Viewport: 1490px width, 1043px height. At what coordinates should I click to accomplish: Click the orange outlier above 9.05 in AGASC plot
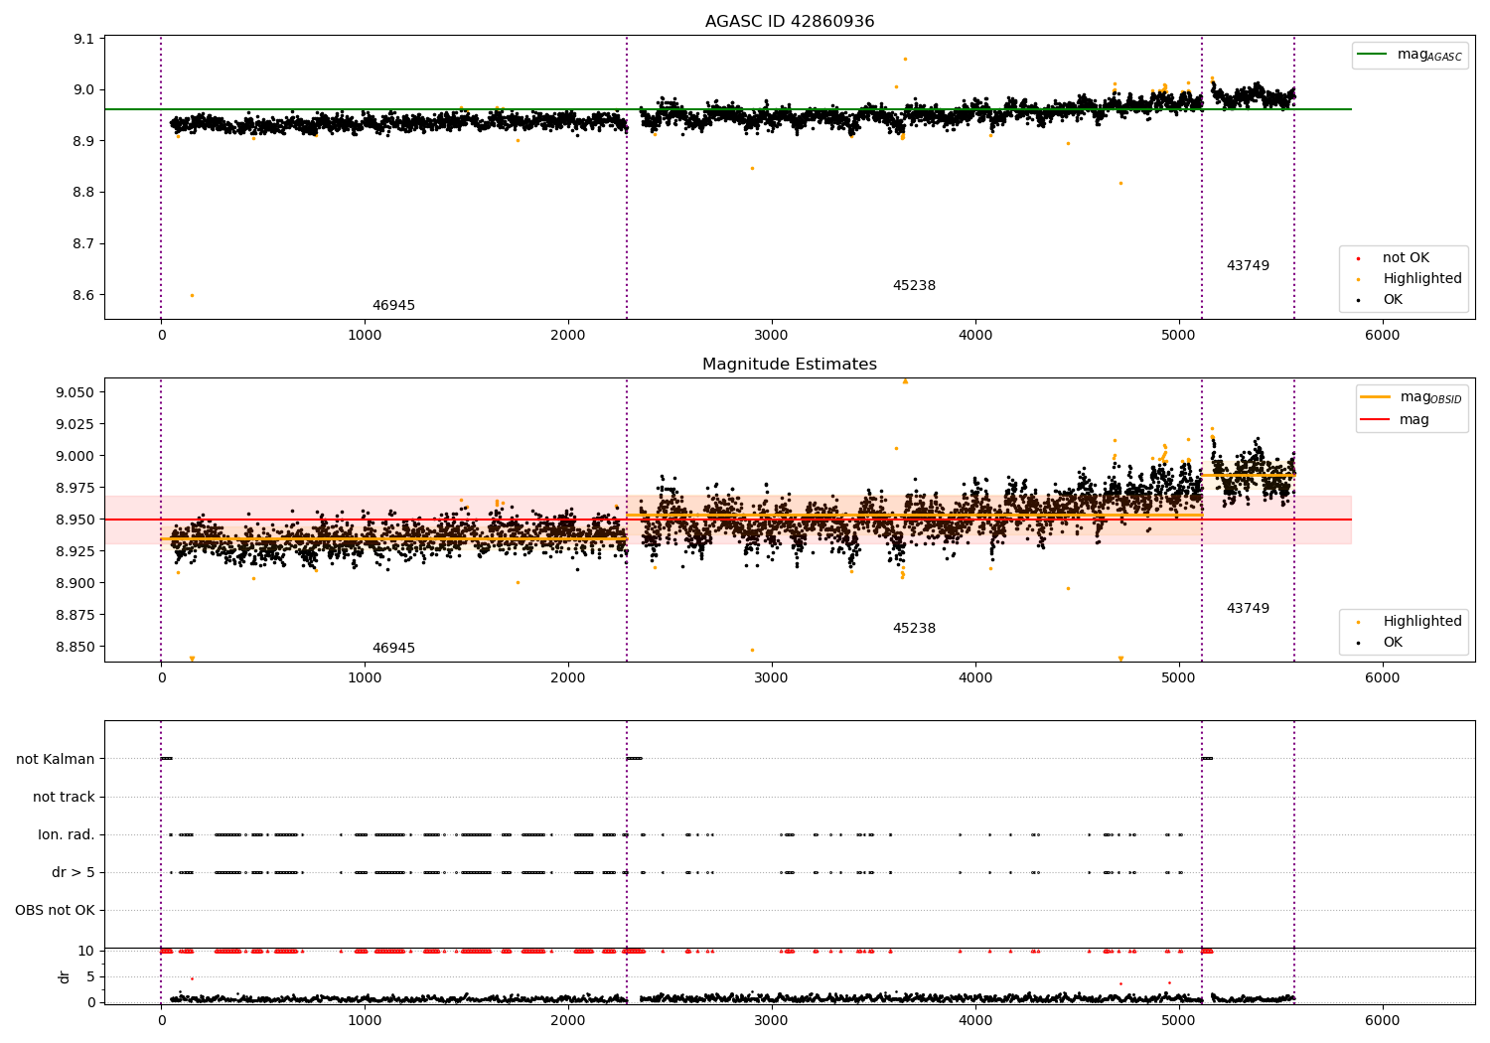[905, 59]
